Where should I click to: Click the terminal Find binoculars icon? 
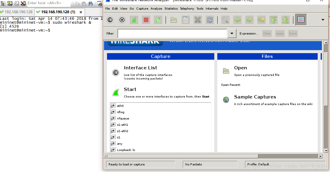coord(90,3)
